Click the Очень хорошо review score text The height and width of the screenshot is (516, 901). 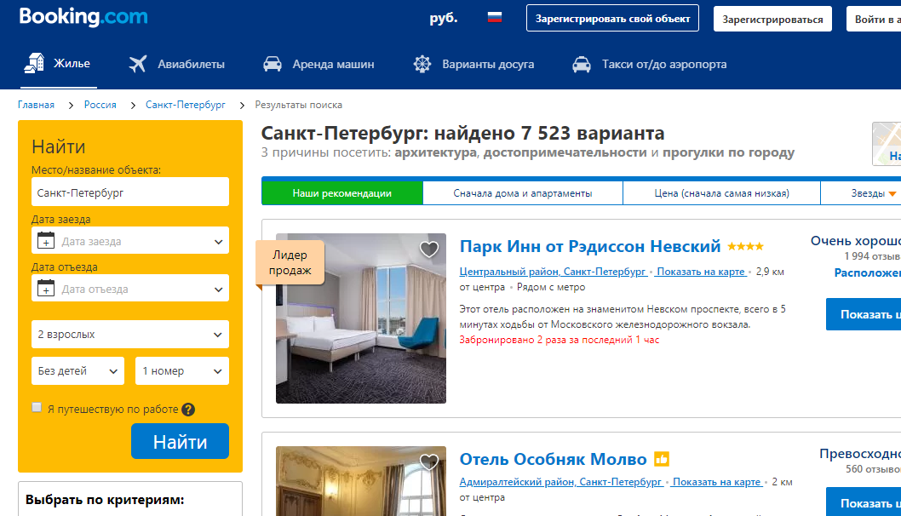coord(856,241)
